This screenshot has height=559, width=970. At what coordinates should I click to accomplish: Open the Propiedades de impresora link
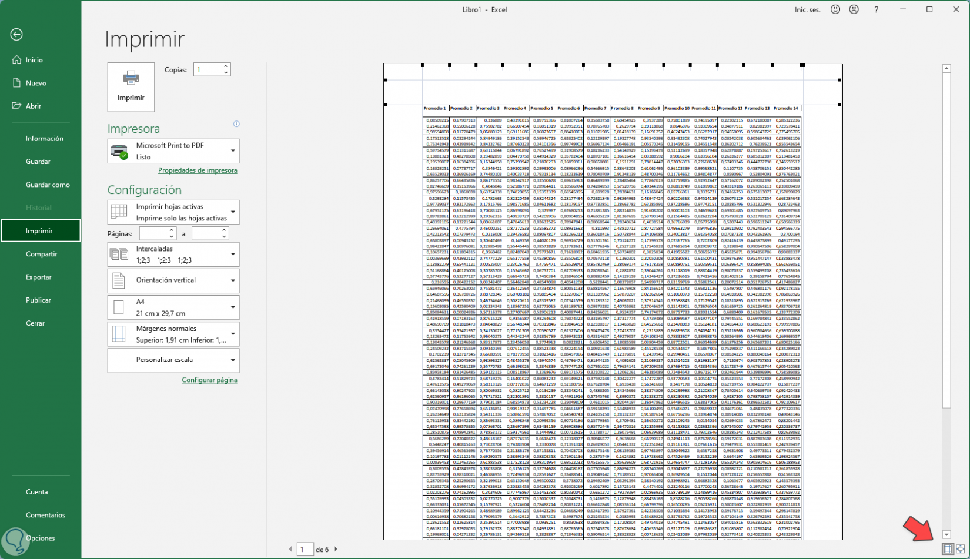[198, 170]
